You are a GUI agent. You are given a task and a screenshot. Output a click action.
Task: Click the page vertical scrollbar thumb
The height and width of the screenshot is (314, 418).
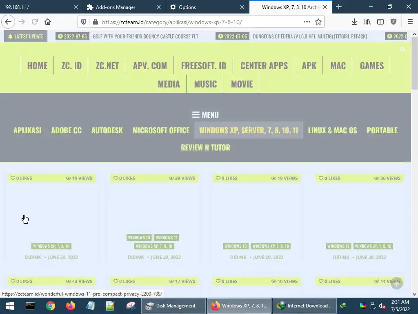click(x=415, y=63)
